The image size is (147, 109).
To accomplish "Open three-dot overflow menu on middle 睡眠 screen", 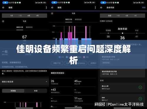I will [x=95, y=8].
